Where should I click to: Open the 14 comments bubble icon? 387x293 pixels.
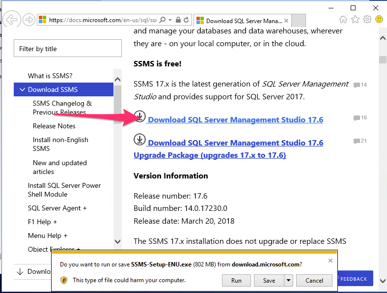(x=357, y=85)
